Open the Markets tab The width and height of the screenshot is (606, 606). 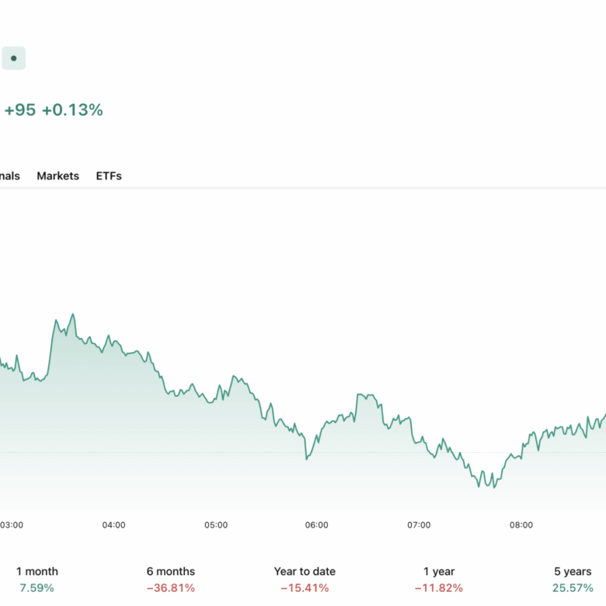[57, 176]
